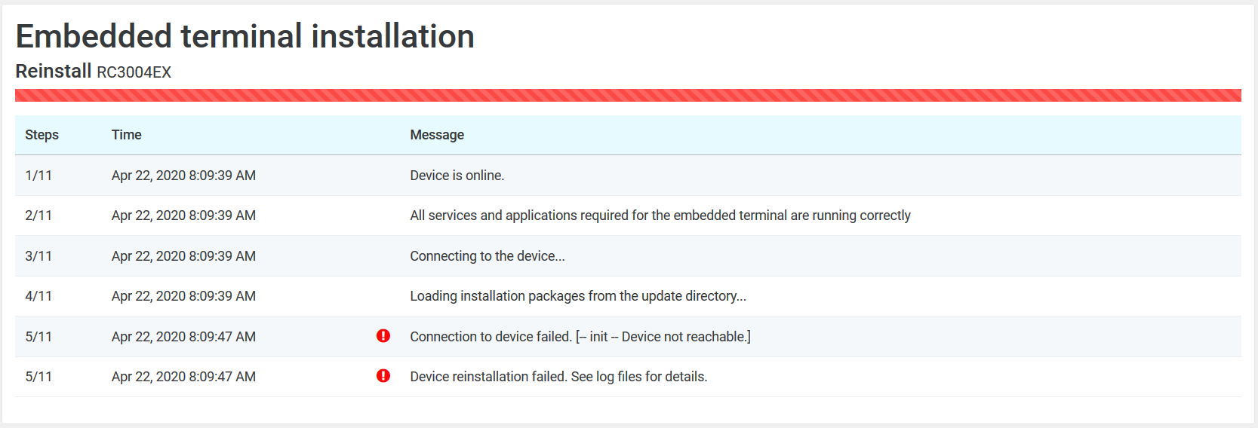Select the 'Device is online.' message
The height and width of the screenshot is (428, 1258).
tap(457, 176)
